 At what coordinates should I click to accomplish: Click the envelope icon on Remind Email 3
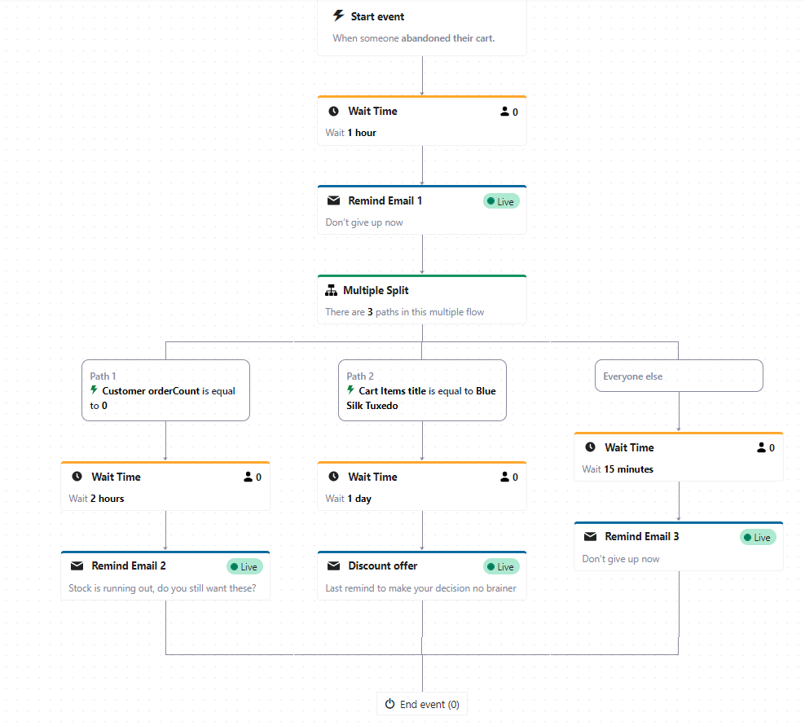click(x=590, y=537)
